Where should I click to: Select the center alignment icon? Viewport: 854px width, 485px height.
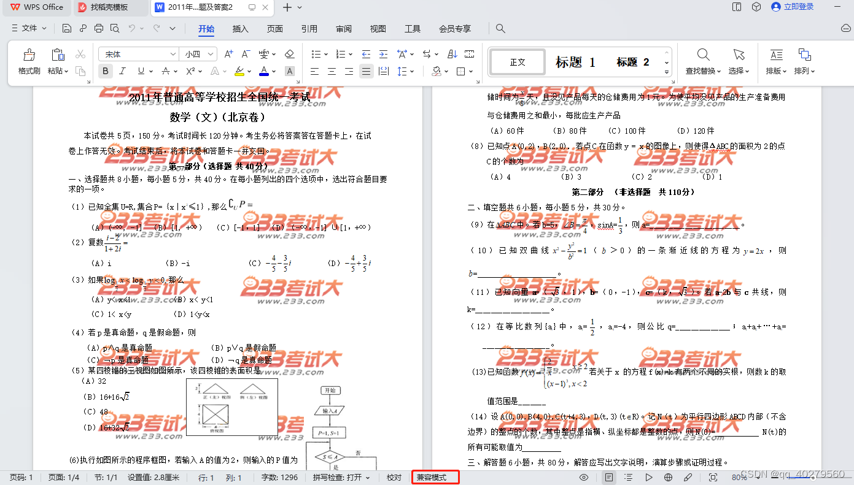tap(331, 71)
